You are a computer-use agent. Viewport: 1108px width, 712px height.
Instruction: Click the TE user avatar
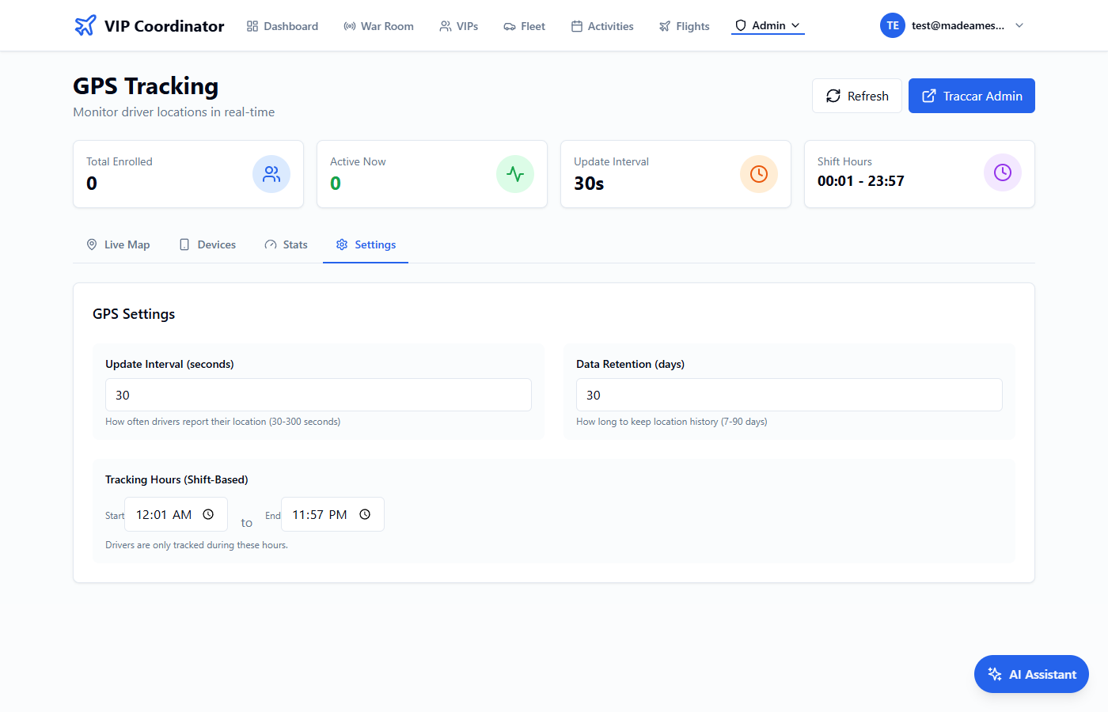pyautogui.click(x=892, y=25)
